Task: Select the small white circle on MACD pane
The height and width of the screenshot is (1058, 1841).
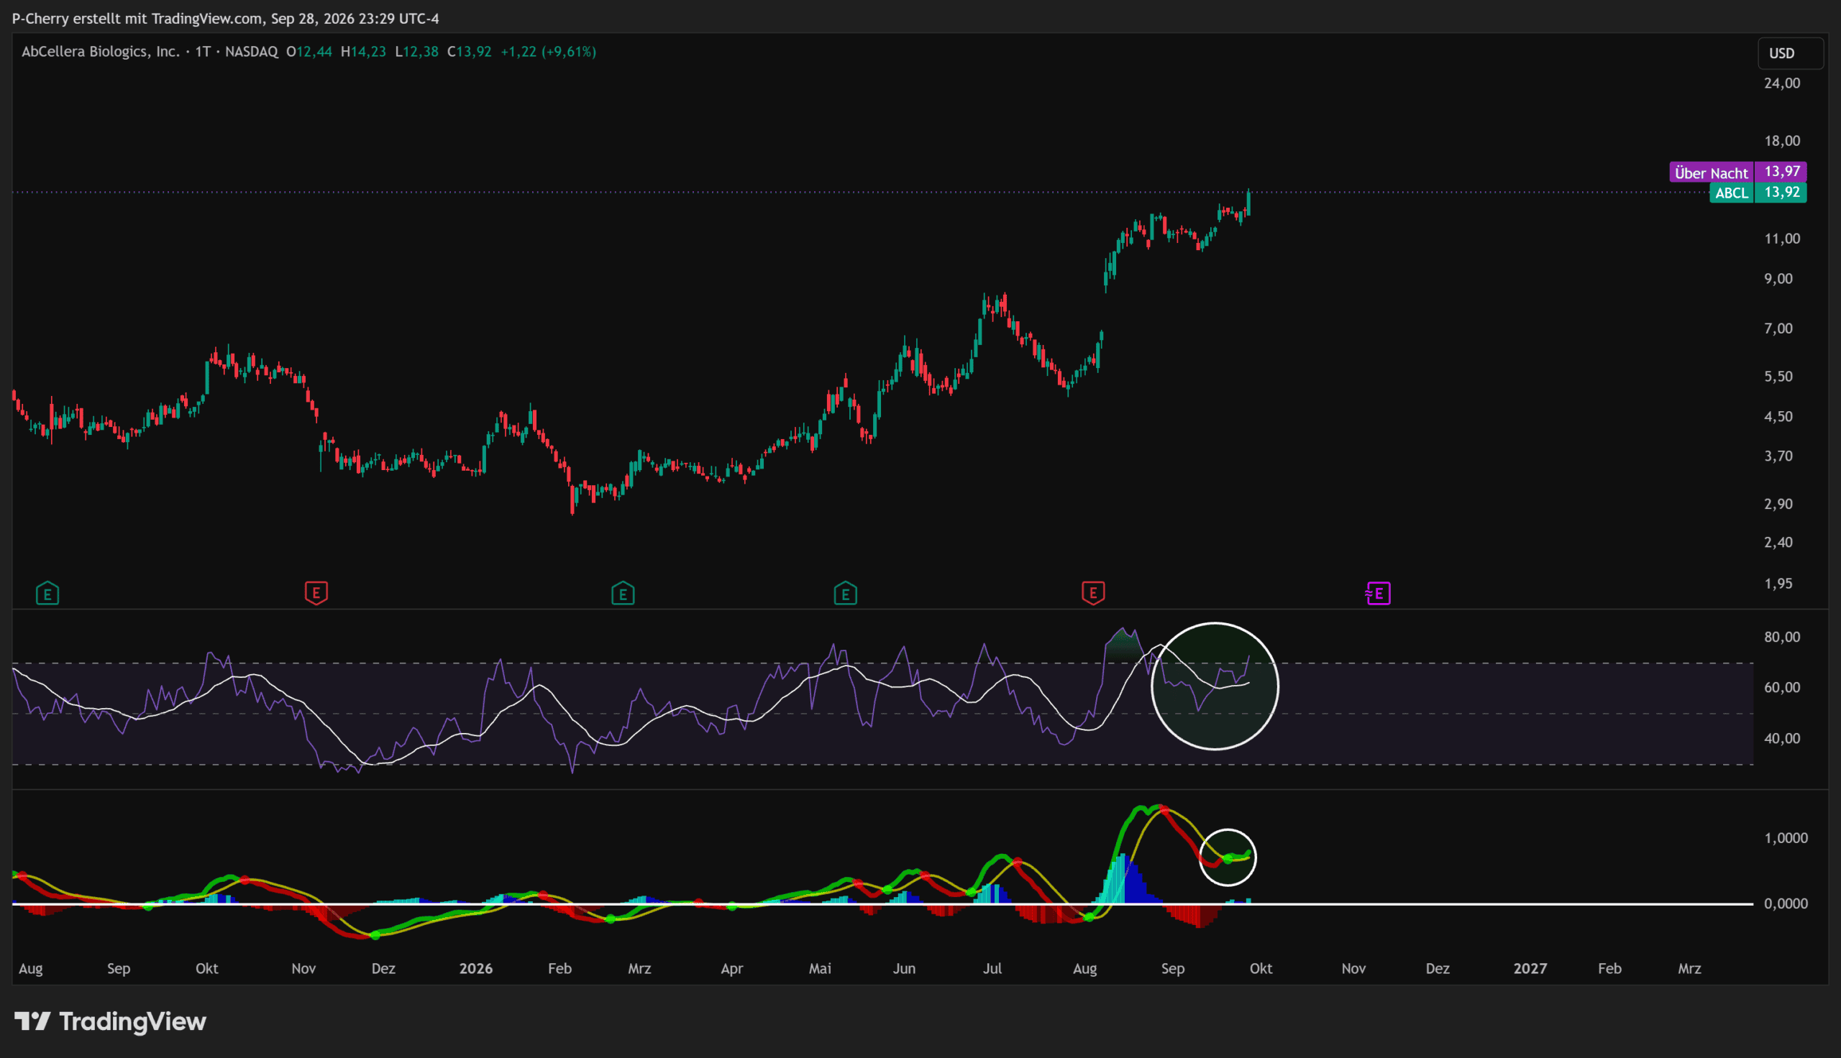Action: 1228,857
